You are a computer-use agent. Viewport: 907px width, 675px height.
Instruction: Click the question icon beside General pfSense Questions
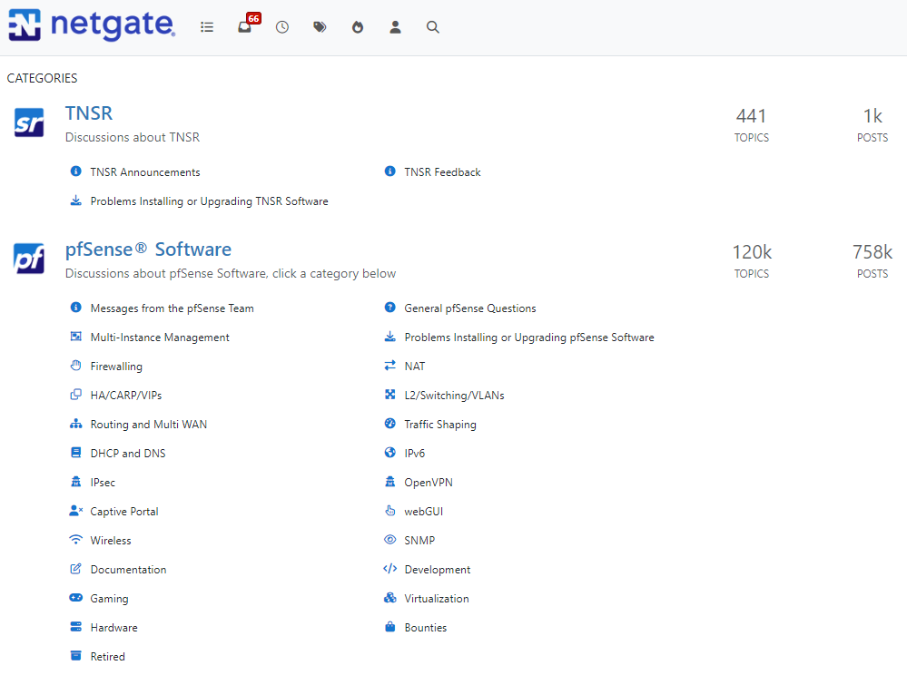(389, 308)
